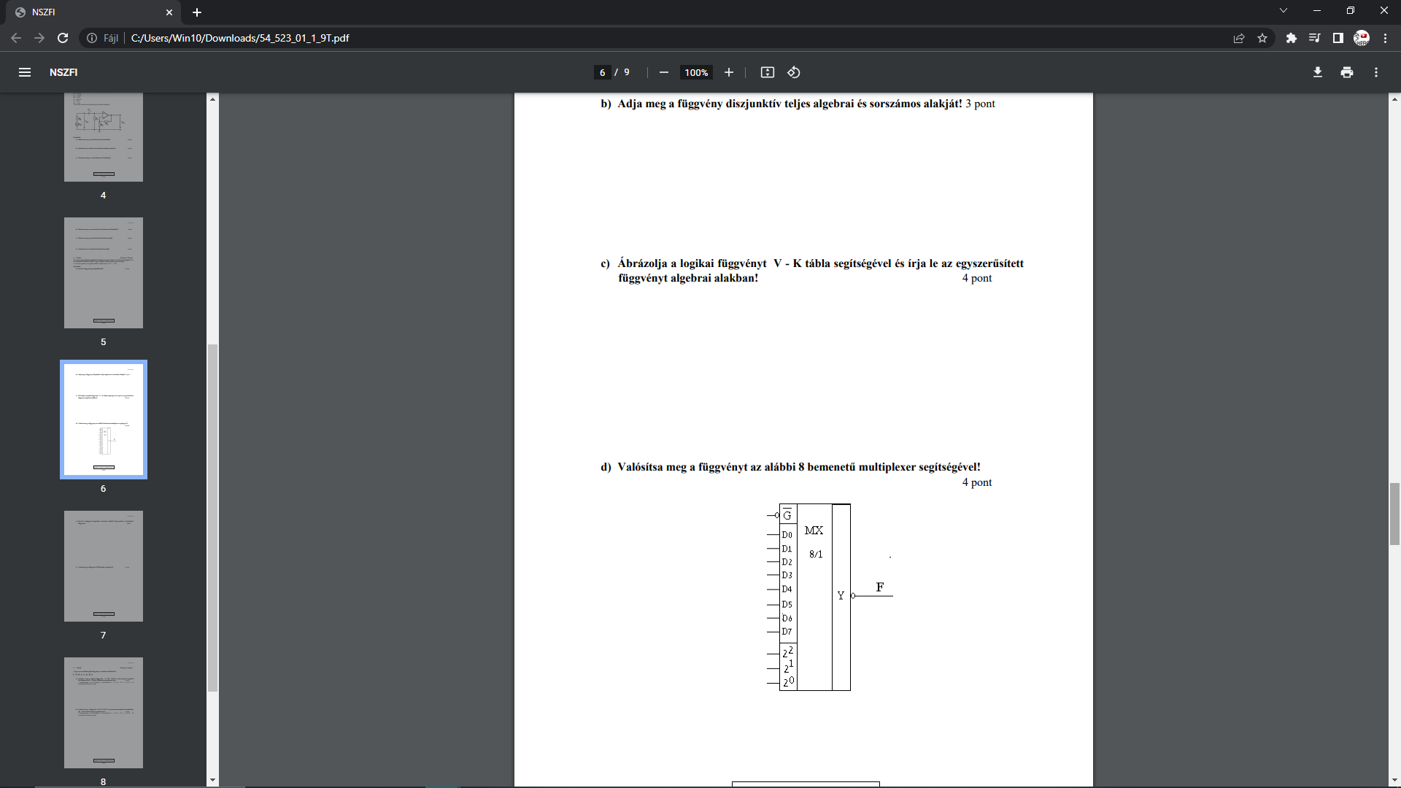The height and width of the screenshot is (788, 1401).
Task: Expand the tab search chevron
Action: pos(1283,11)
